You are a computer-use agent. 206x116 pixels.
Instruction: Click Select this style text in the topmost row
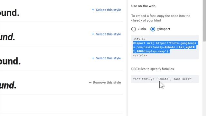[x=108, y=10]
